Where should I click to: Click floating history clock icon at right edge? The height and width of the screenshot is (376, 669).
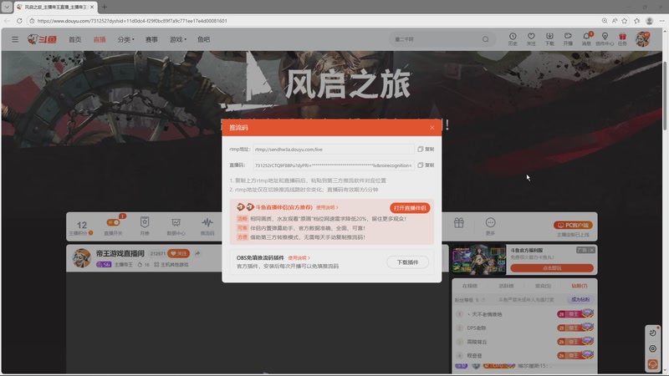[653, 333]
